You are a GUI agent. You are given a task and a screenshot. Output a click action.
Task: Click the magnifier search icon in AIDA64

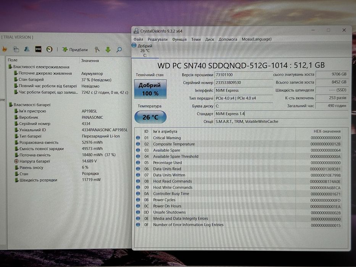[x=119, y=50]
